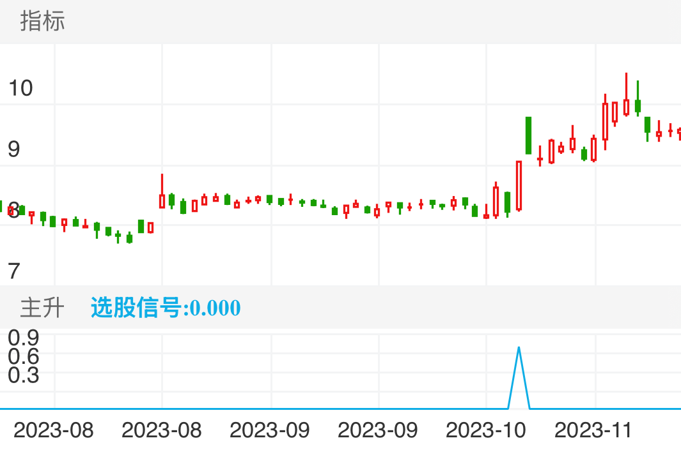Click the price axis label 9

[x=14, y=149]
